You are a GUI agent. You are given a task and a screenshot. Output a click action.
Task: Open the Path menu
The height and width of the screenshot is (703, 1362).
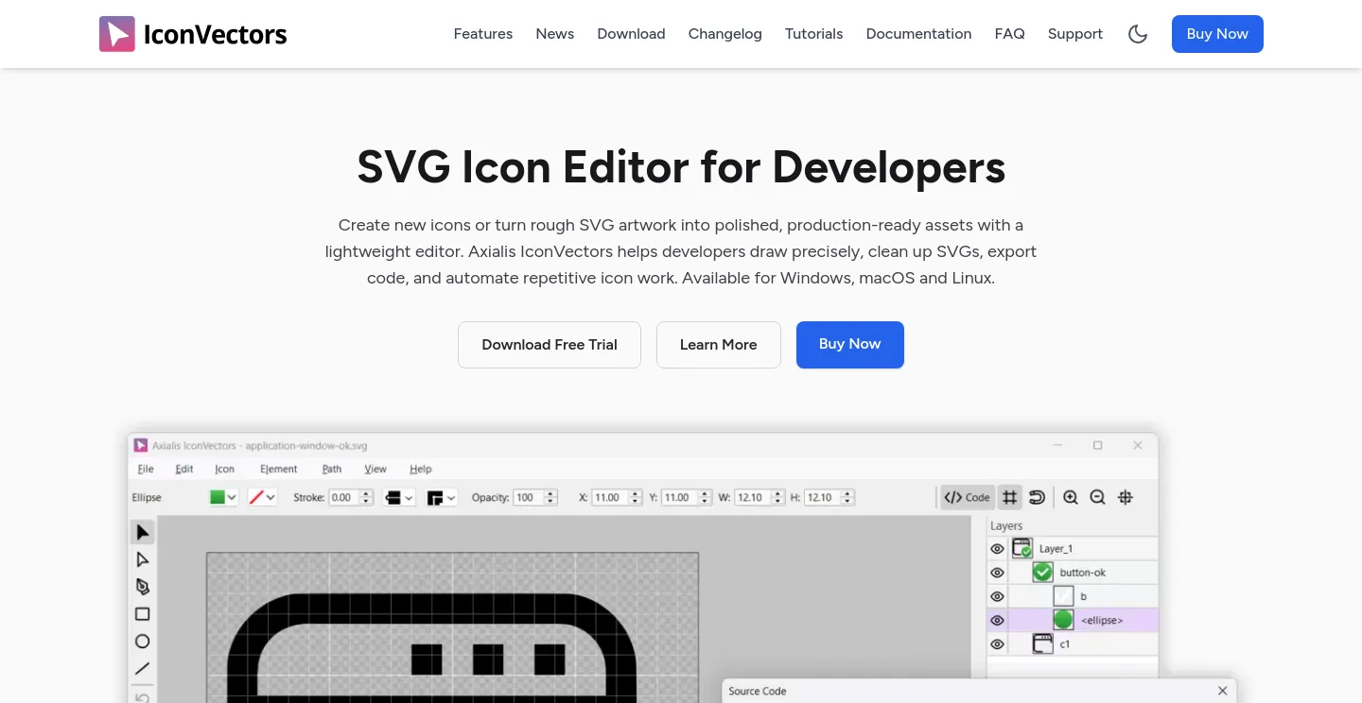coord(332,469)
